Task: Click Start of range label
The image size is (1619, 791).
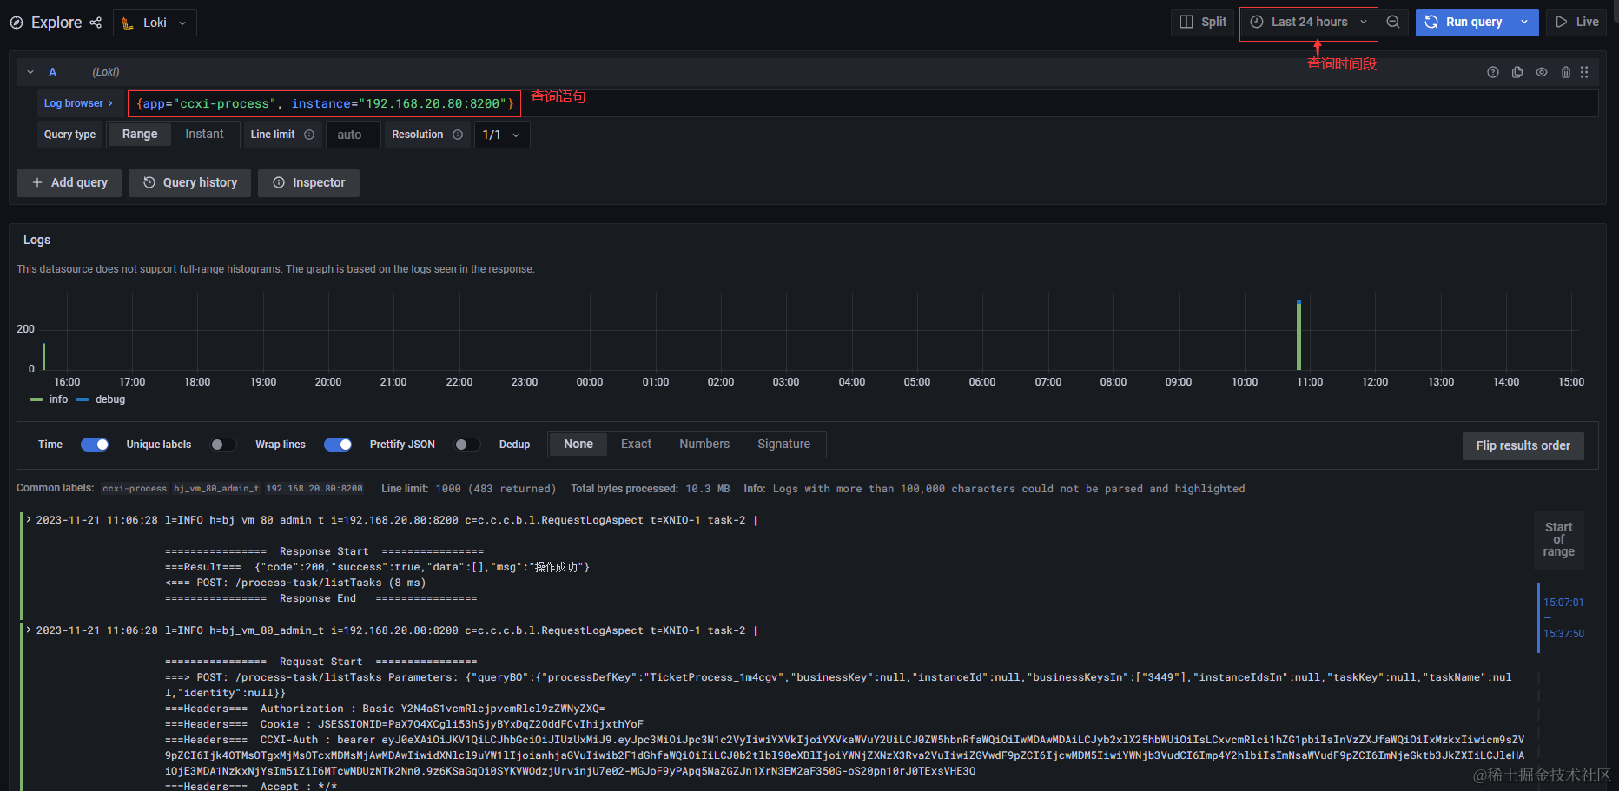Action: [x=1558, y=540]
